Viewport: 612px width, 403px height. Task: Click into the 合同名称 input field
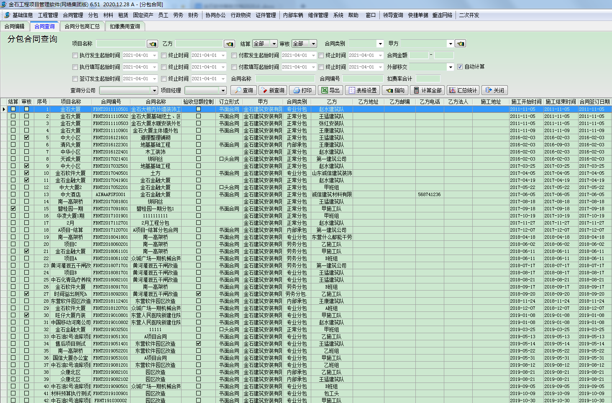pyautogui.click(x=285, y=79)
